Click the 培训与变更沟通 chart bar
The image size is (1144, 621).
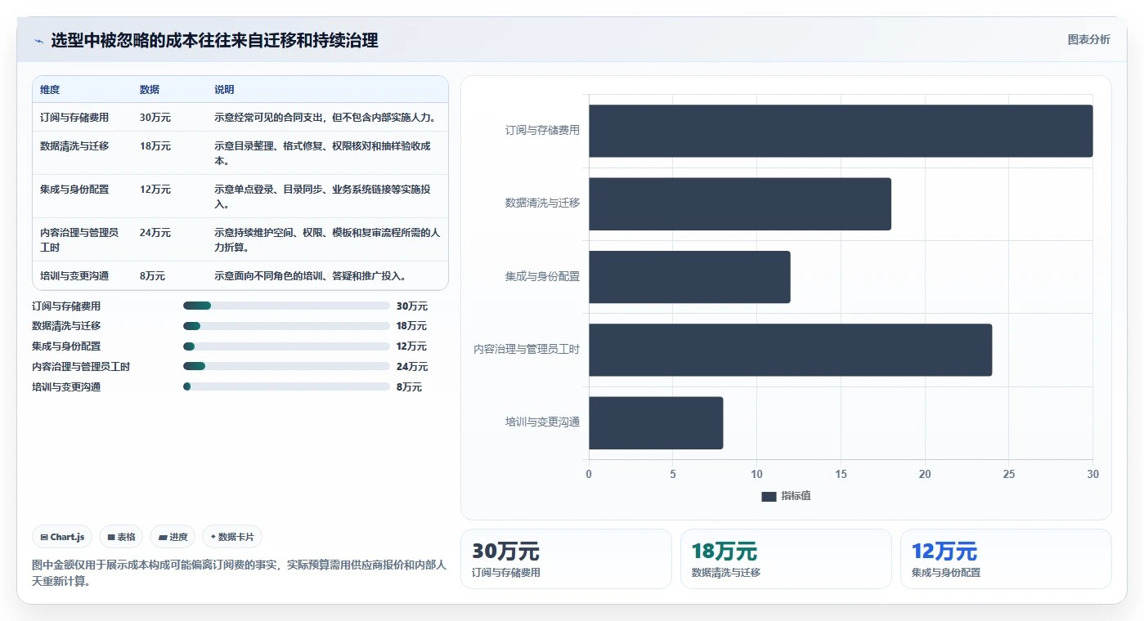656,422
